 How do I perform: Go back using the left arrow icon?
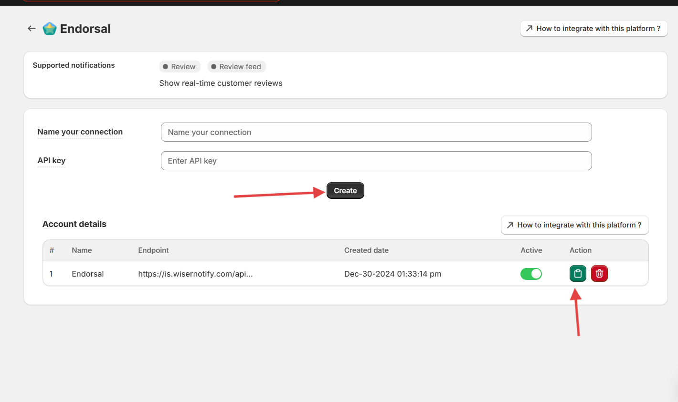[x=32, y=29]
